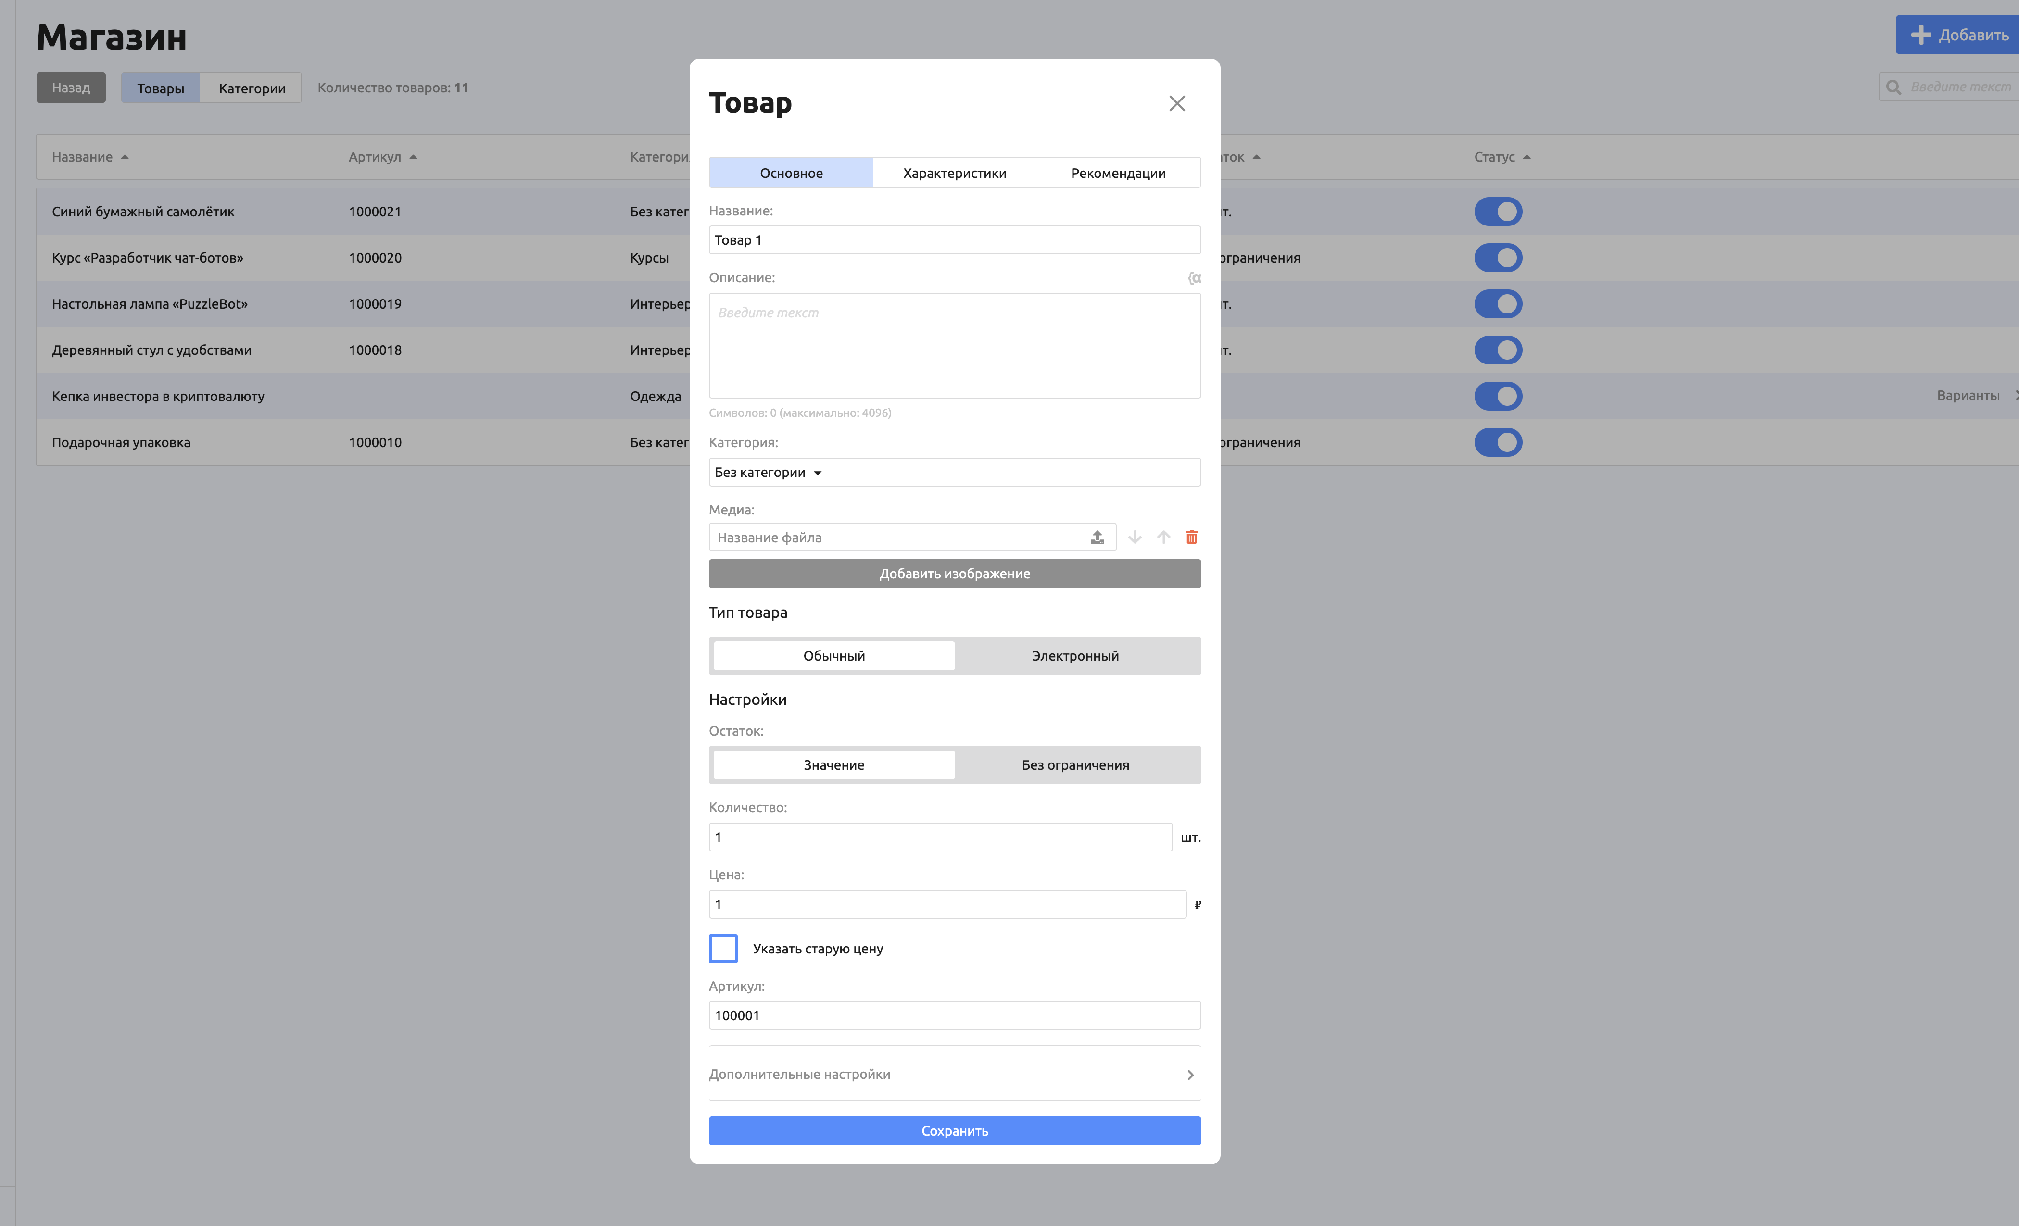Click the Артикул input with 100001

955,1015
